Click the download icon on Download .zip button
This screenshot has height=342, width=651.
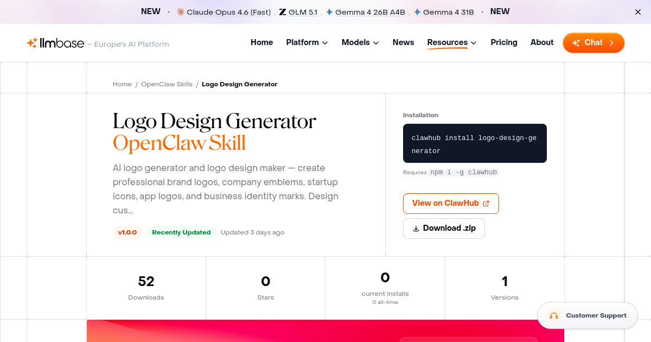[x=416, y=228]
